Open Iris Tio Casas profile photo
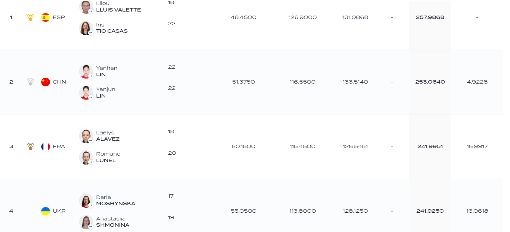 tap(86, 28)
